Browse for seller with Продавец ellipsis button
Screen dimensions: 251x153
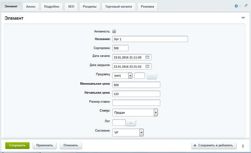(152, 76)
